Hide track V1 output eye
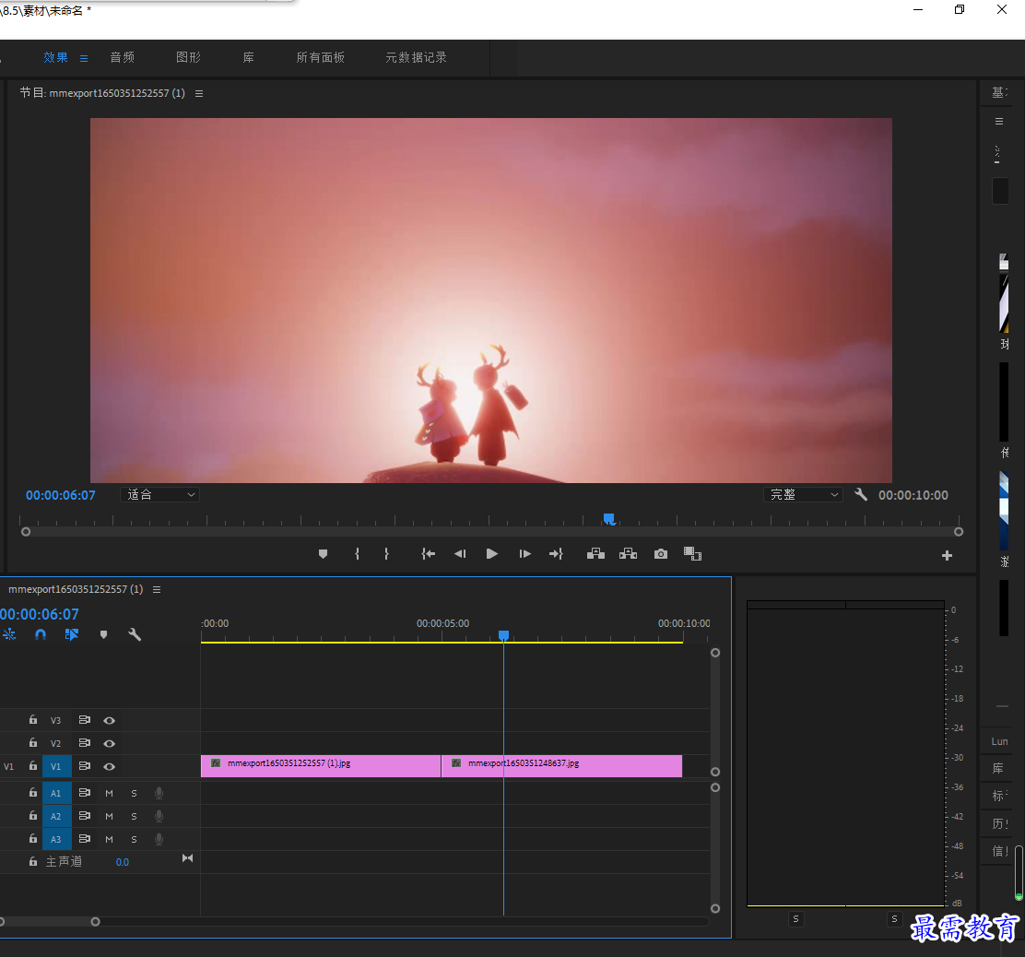This screenshot has width=1025, height=957. click(109, 766)
